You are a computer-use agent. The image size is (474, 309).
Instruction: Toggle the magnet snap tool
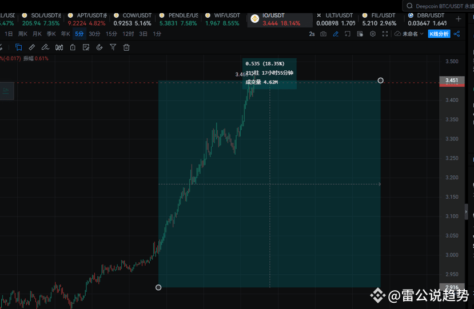pyautogui.click(x=99, y=47)
